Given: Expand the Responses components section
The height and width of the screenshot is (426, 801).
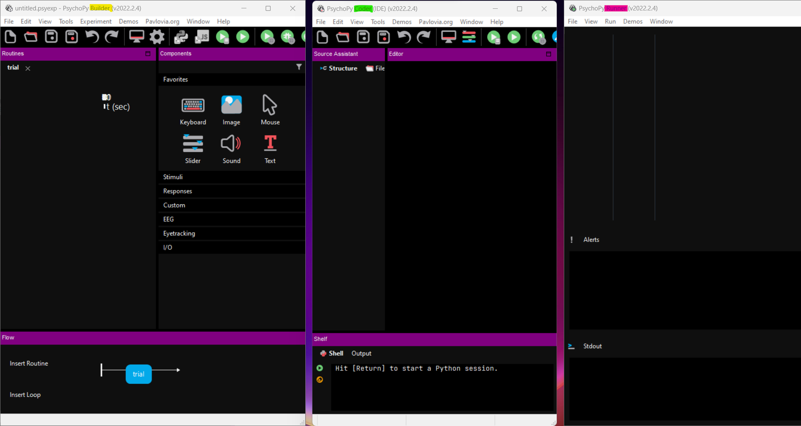Looking at the screenshot, I should tap(177, 191).
